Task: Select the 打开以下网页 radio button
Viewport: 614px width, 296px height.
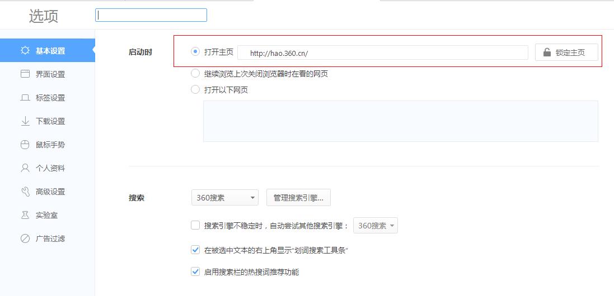Action: click(195, 90)
